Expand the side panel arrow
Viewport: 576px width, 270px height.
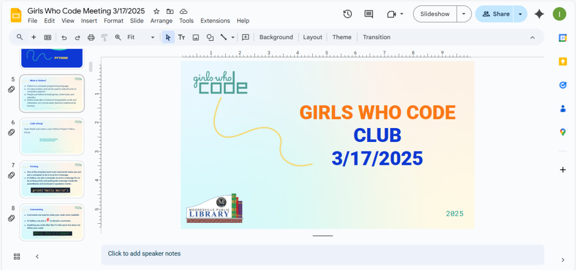562,260
